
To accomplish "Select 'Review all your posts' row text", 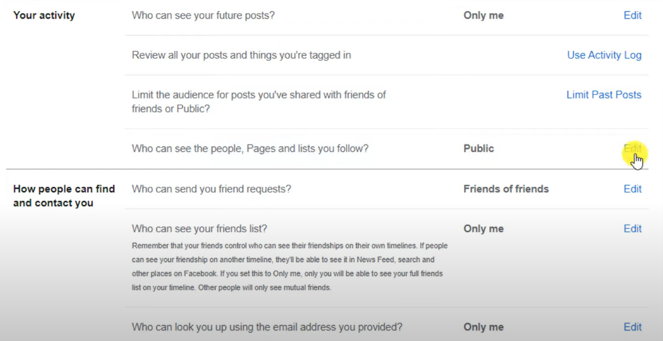I will point(241,55).
